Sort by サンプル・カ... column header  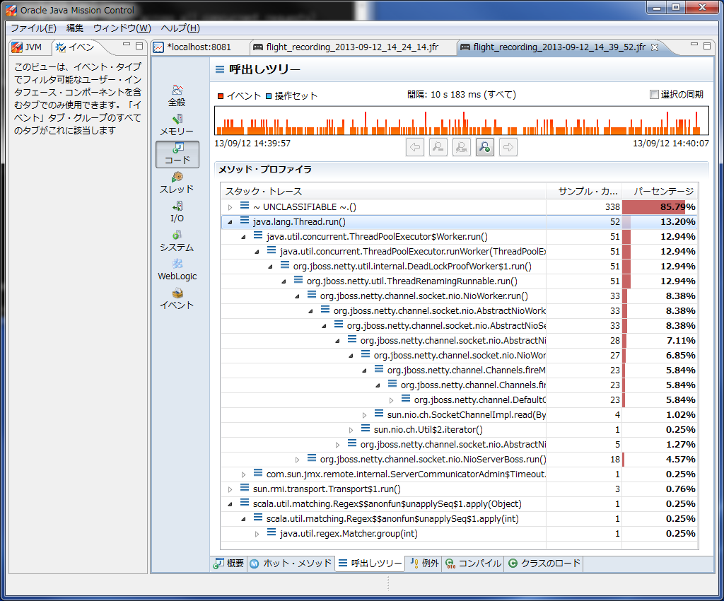click(x=584, y=191)
